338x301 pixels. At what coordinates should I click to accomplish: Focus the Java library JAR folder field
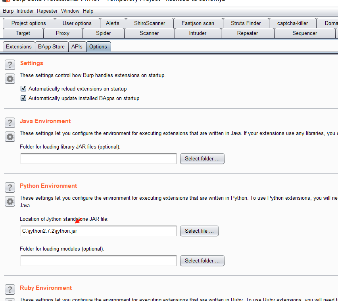98,159
